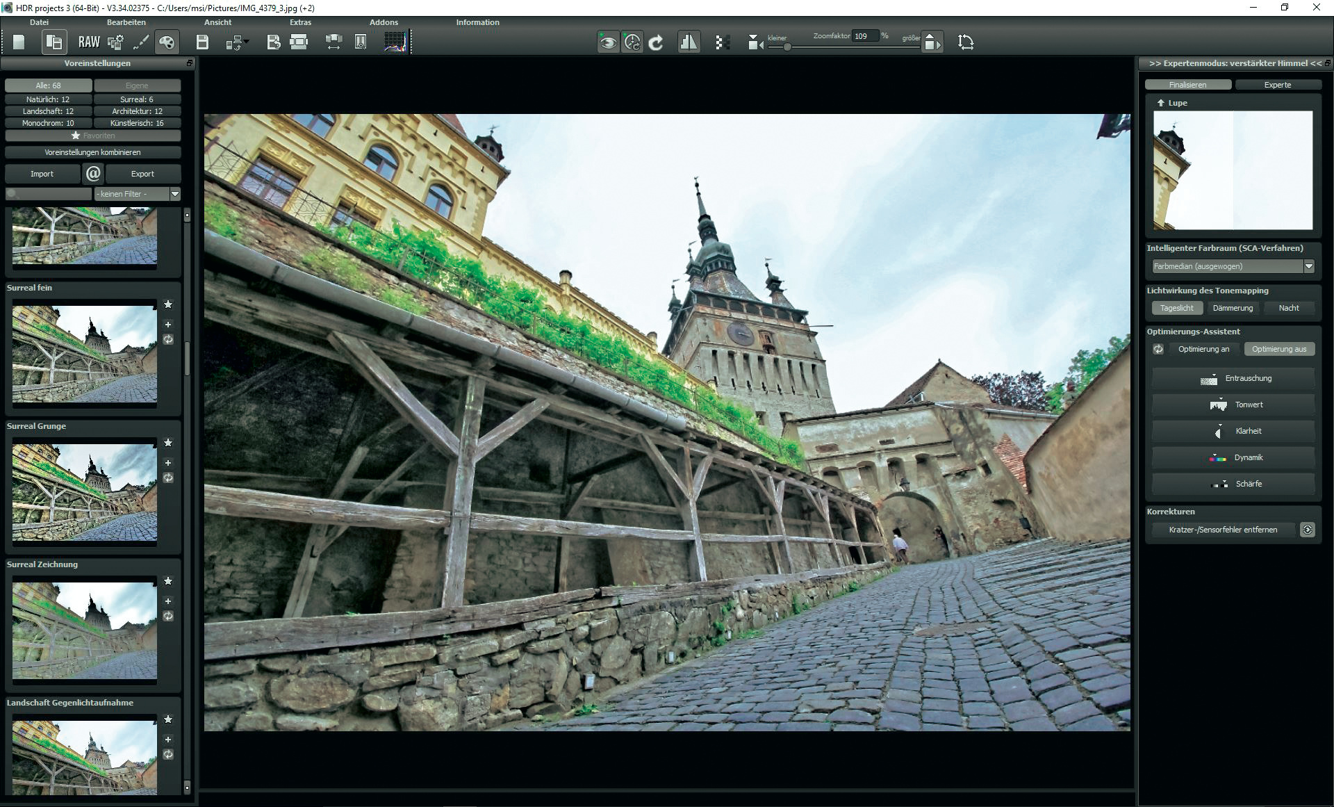The image size is (1334, 807).
Task: Click the save image disk icon
Action: click(202, 42)
